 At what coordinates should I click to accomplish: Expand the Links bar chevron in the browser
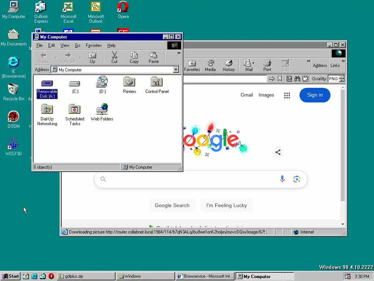tap(343, 61)
